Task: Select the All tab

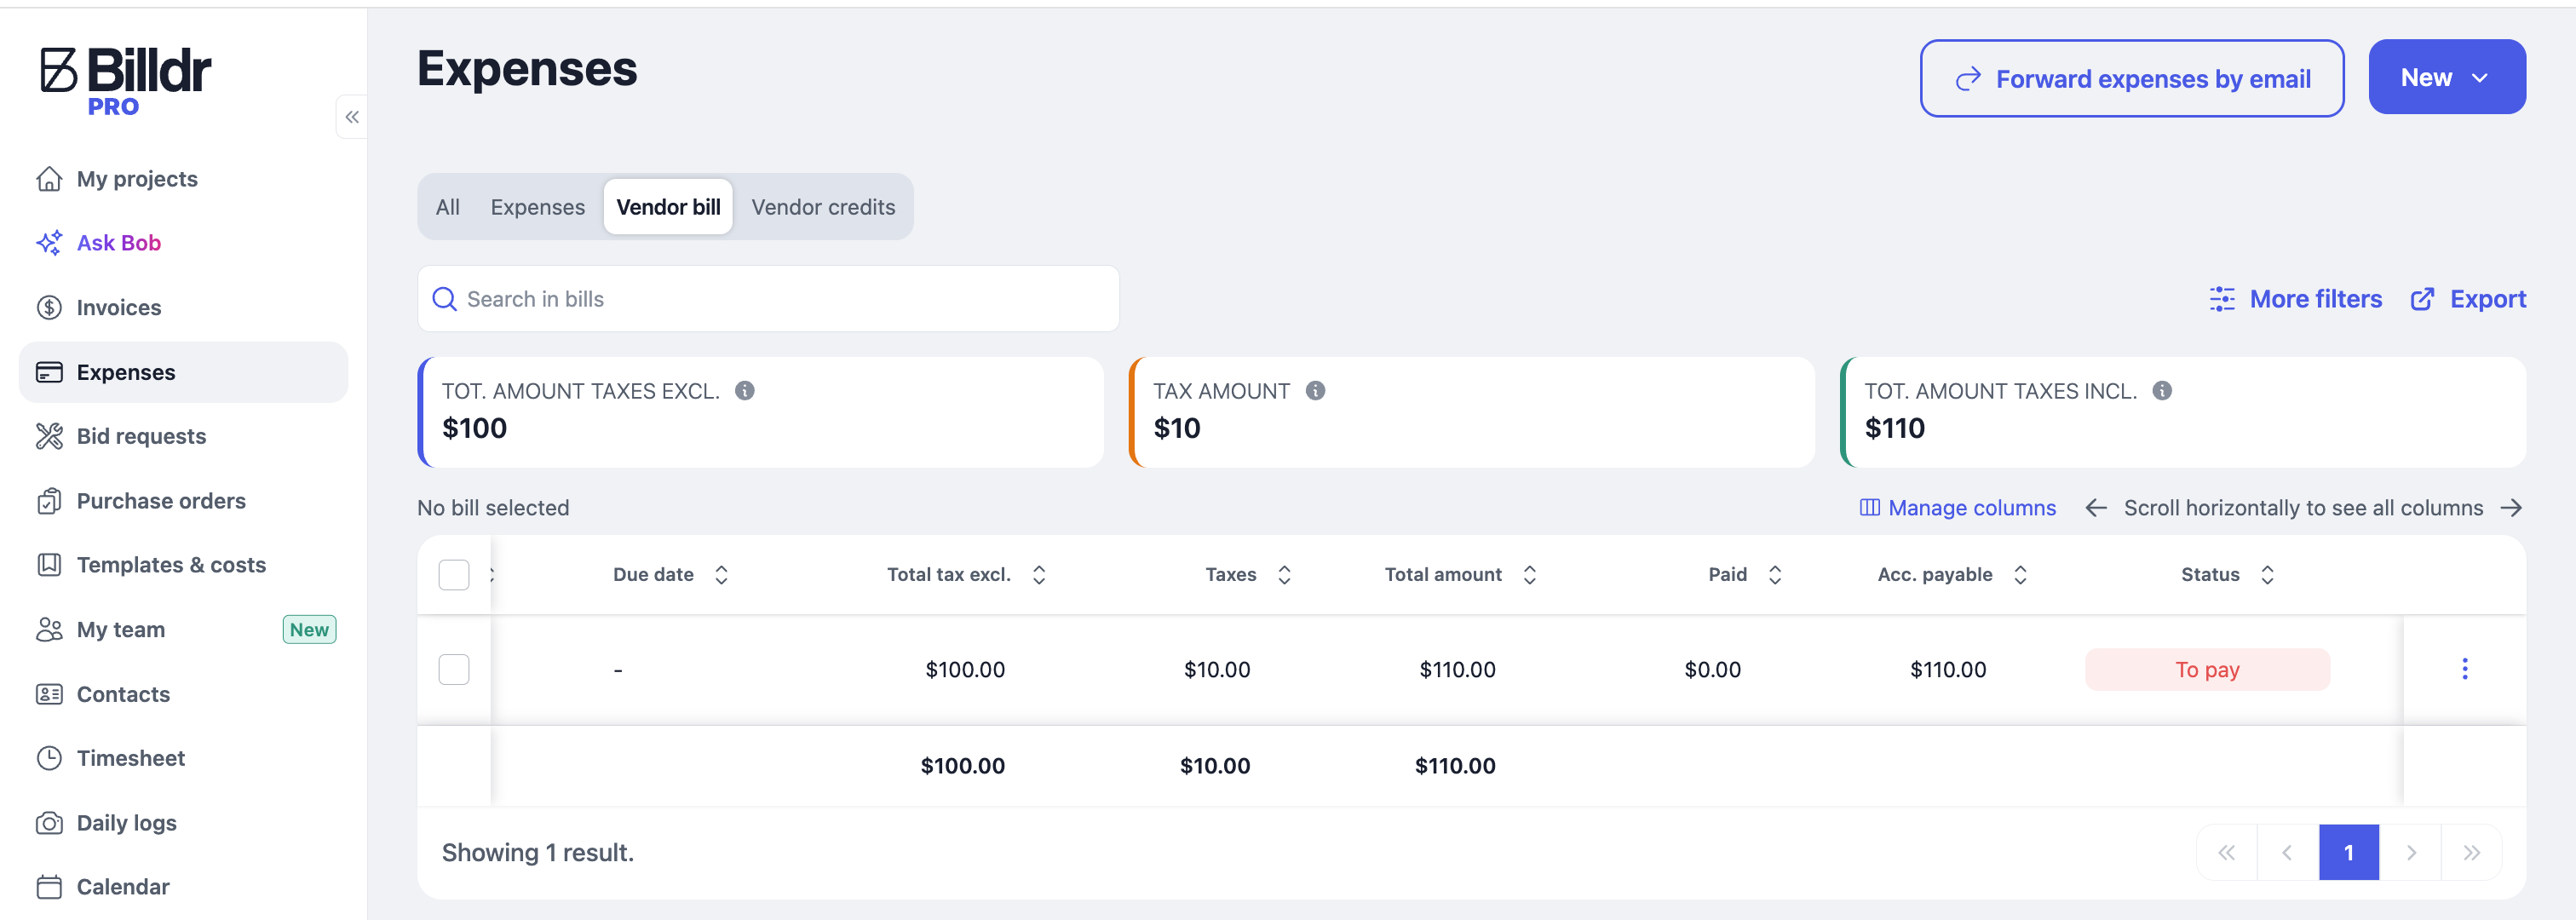Action: tap(448, 207)
